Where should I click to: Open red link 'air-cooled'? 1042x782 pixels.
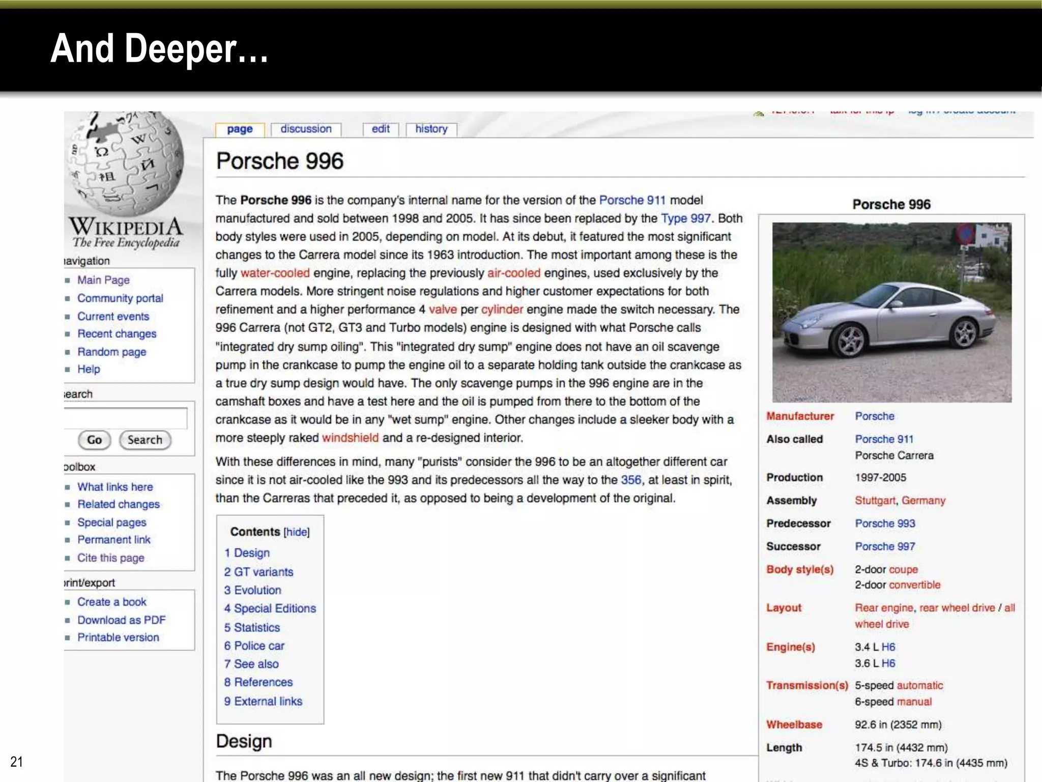click(514, 273)
